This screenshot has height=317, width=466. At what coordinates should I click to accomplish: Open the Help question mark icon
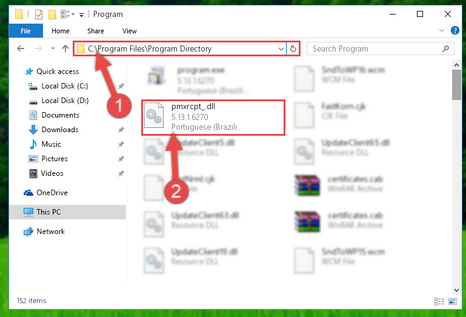(x=454, y=30)
